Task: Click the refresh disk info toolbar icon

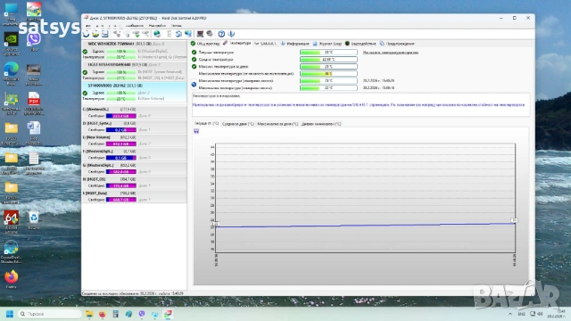Action: pyautogui.click(x=86, y=34)
